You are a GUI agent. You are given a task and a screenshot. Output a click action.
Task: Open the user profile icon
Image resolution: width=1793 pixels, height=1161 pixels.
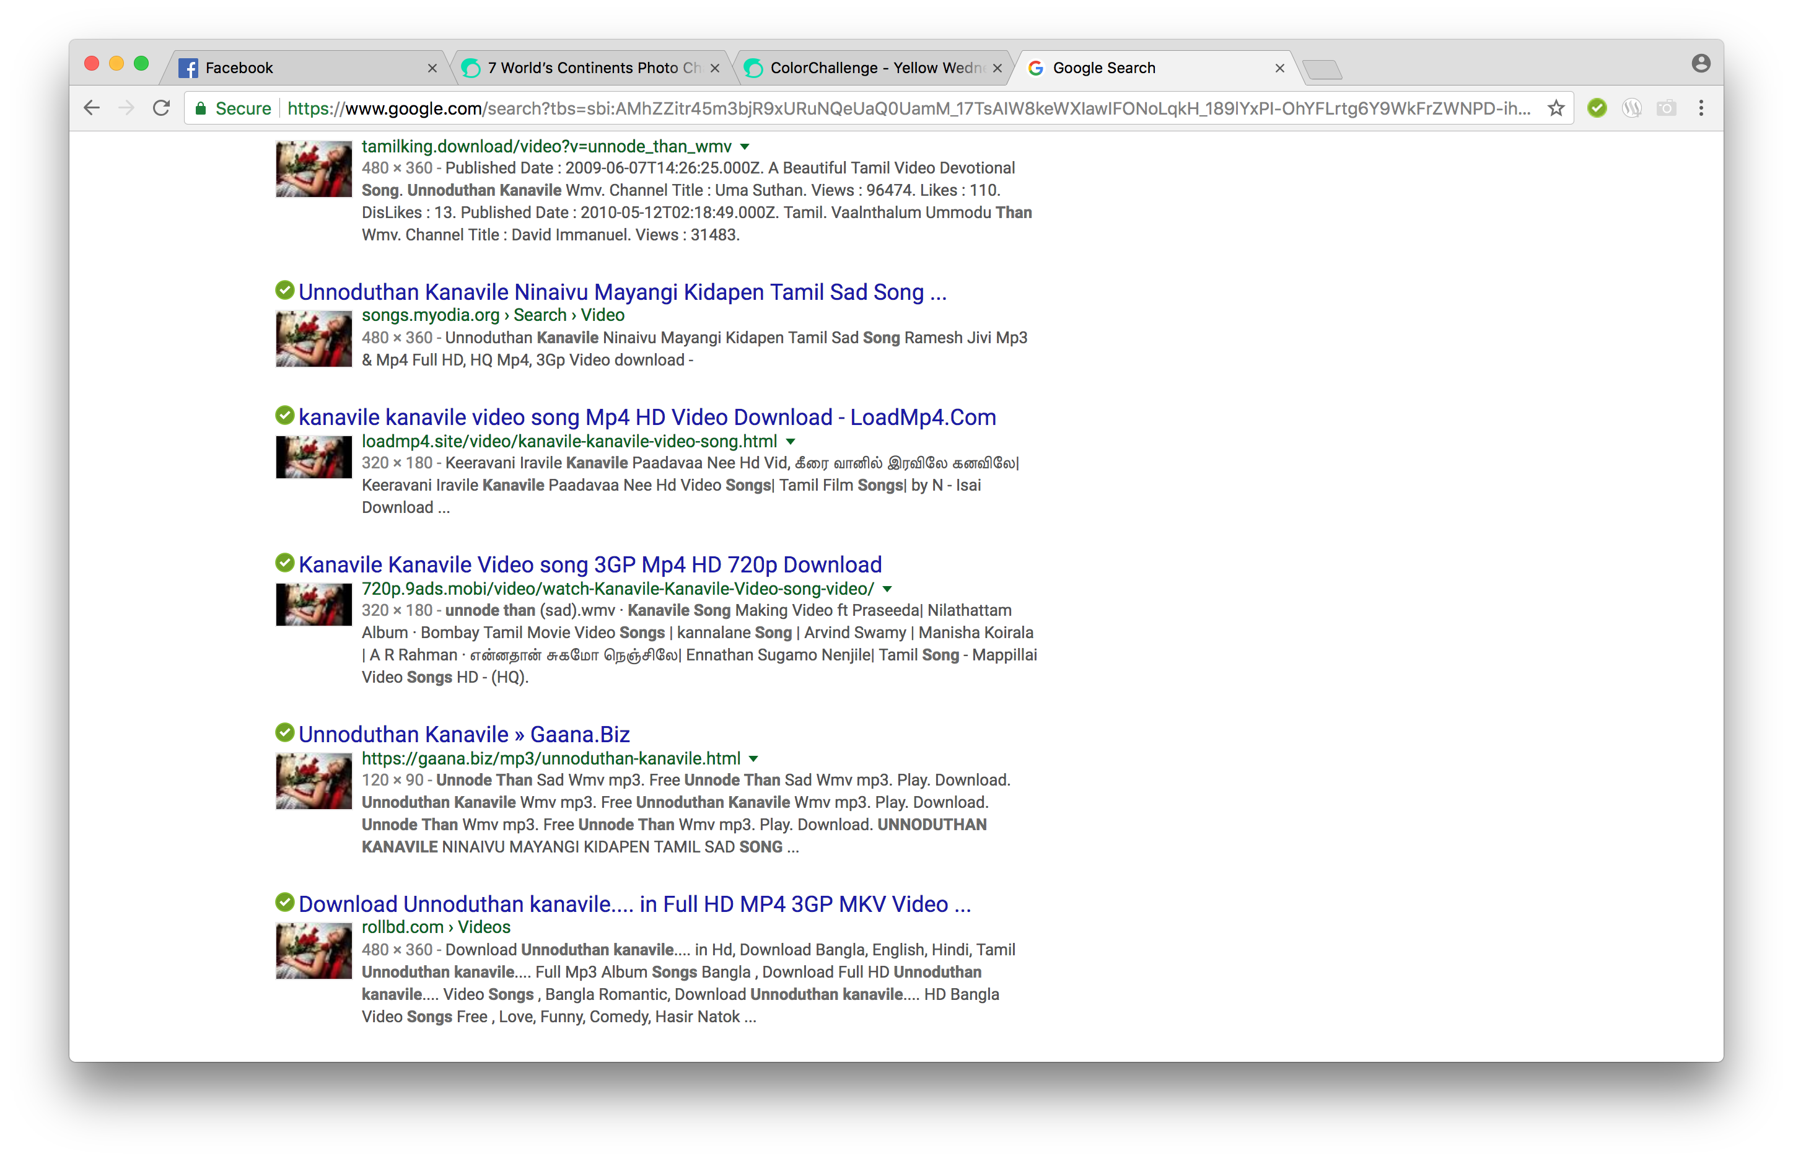1700,63
